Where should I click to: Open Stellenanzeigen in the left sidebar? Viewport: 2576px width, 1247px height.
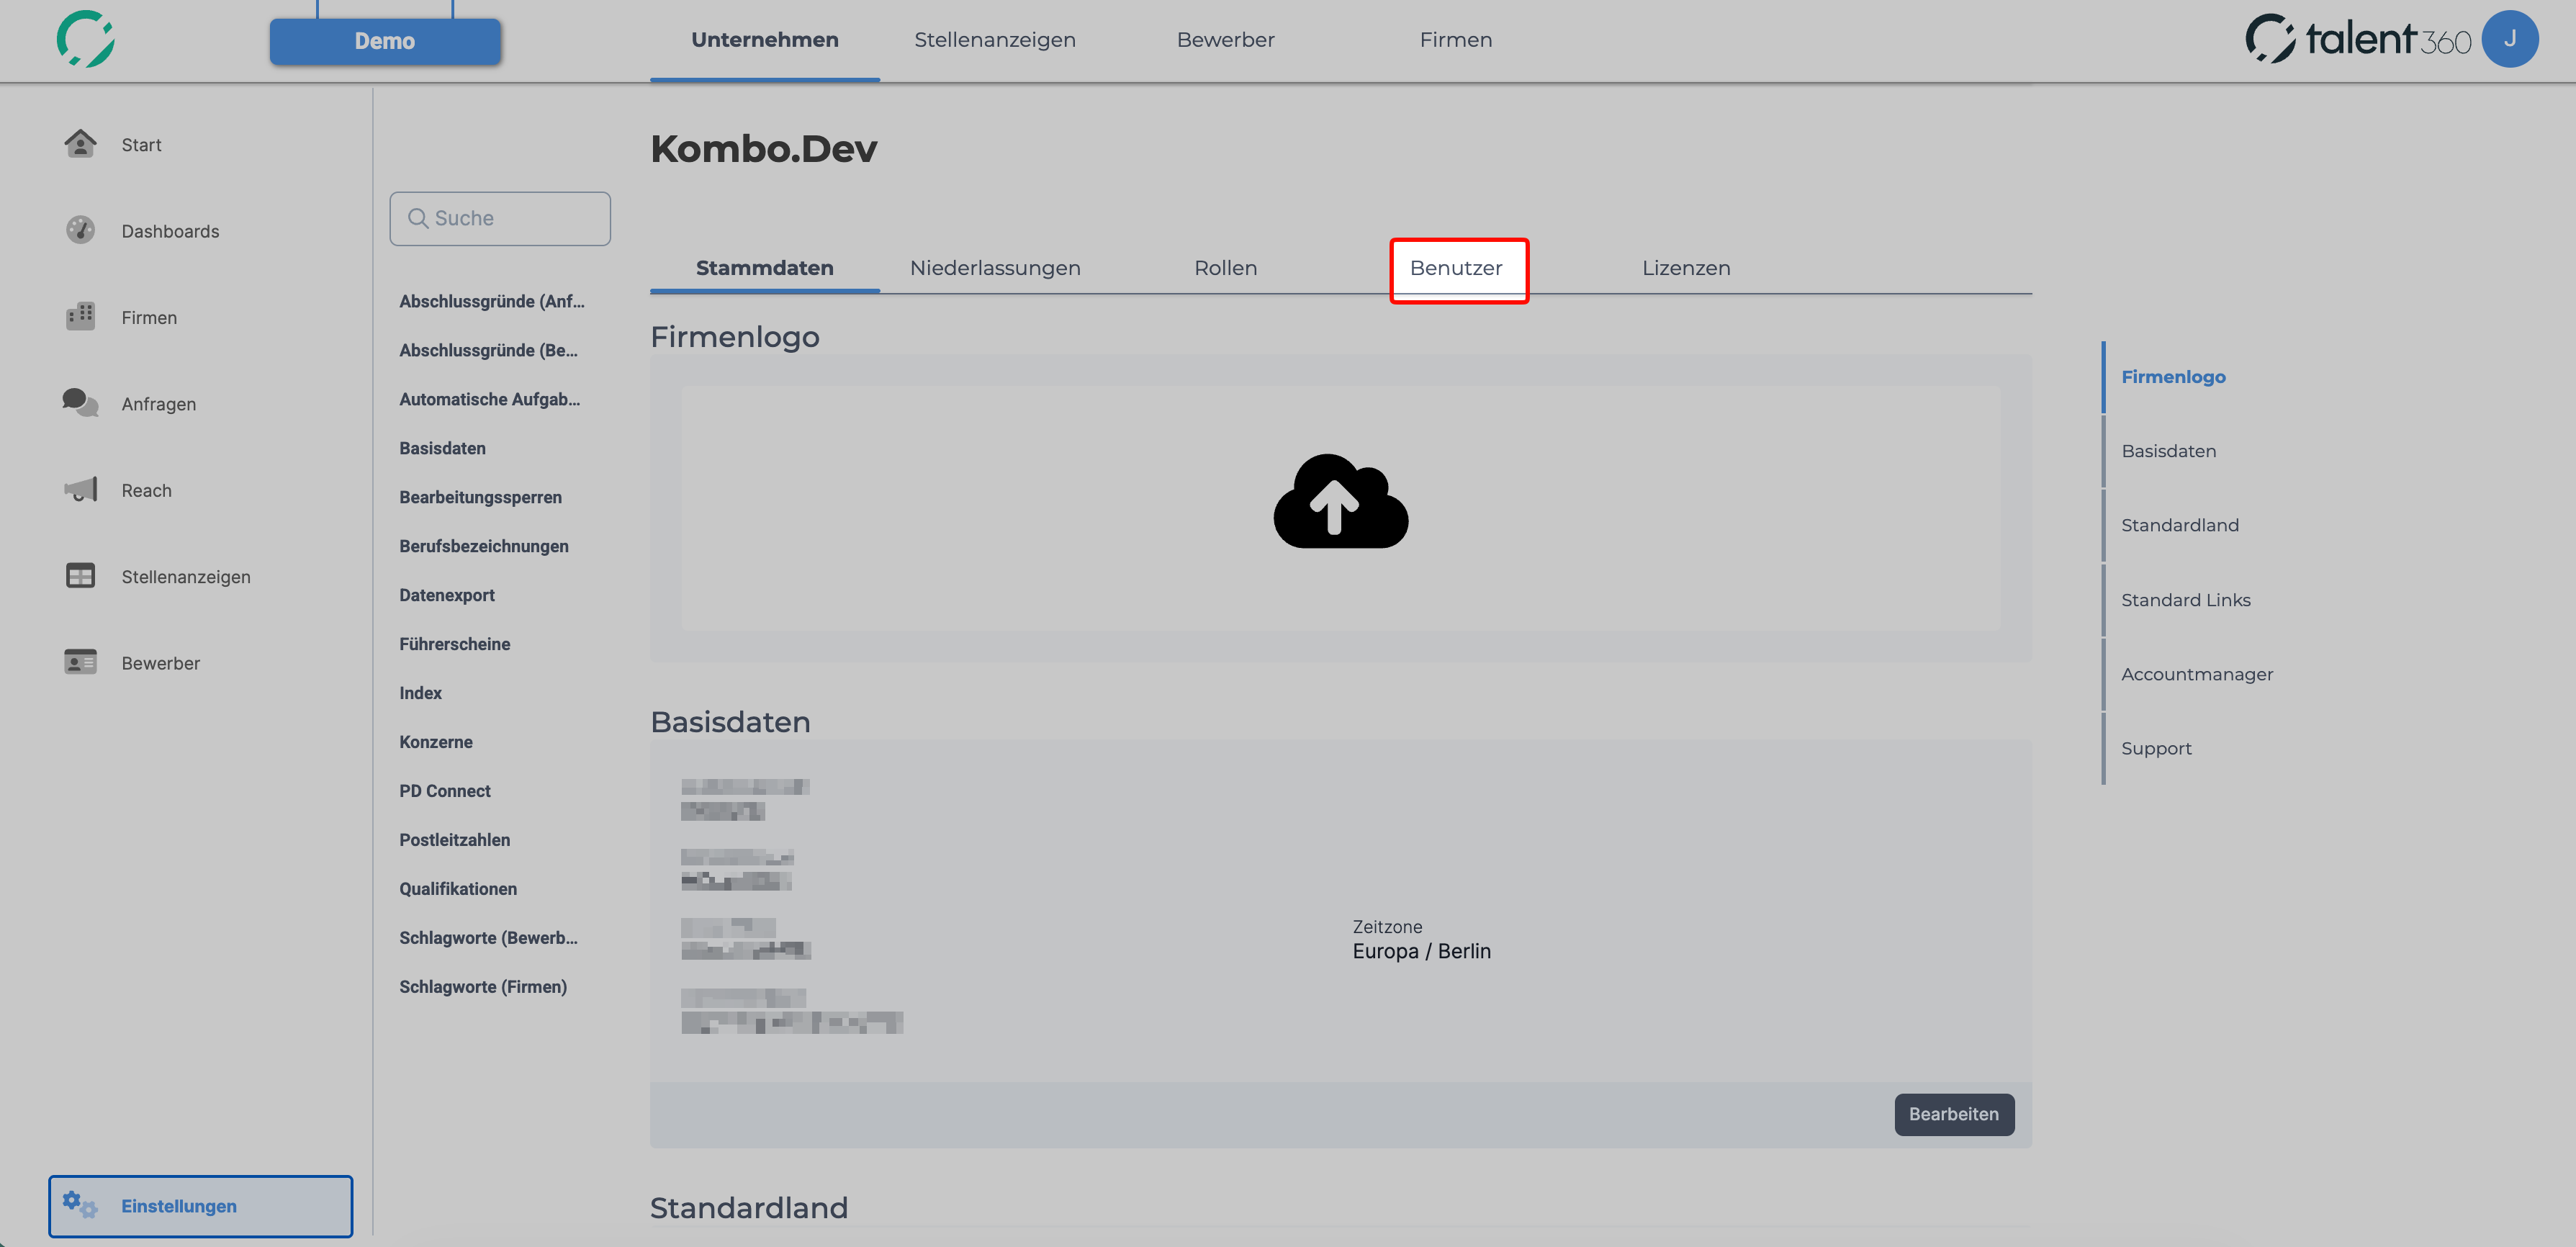186,577
